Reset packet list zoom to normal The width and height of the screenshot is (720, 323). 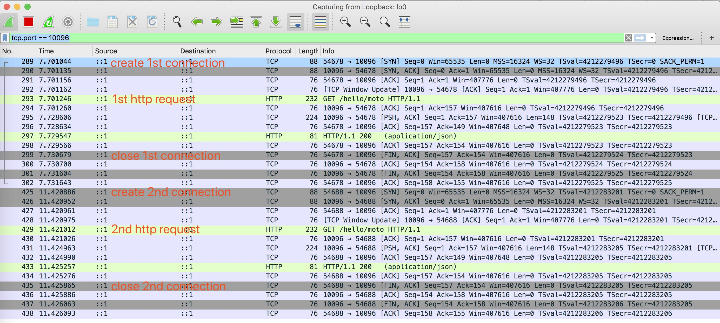[x=385, y=22]
